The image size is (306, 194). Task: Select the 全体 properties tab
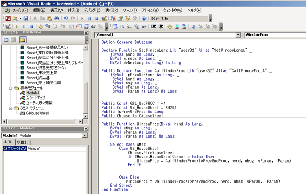coord(8,142)
